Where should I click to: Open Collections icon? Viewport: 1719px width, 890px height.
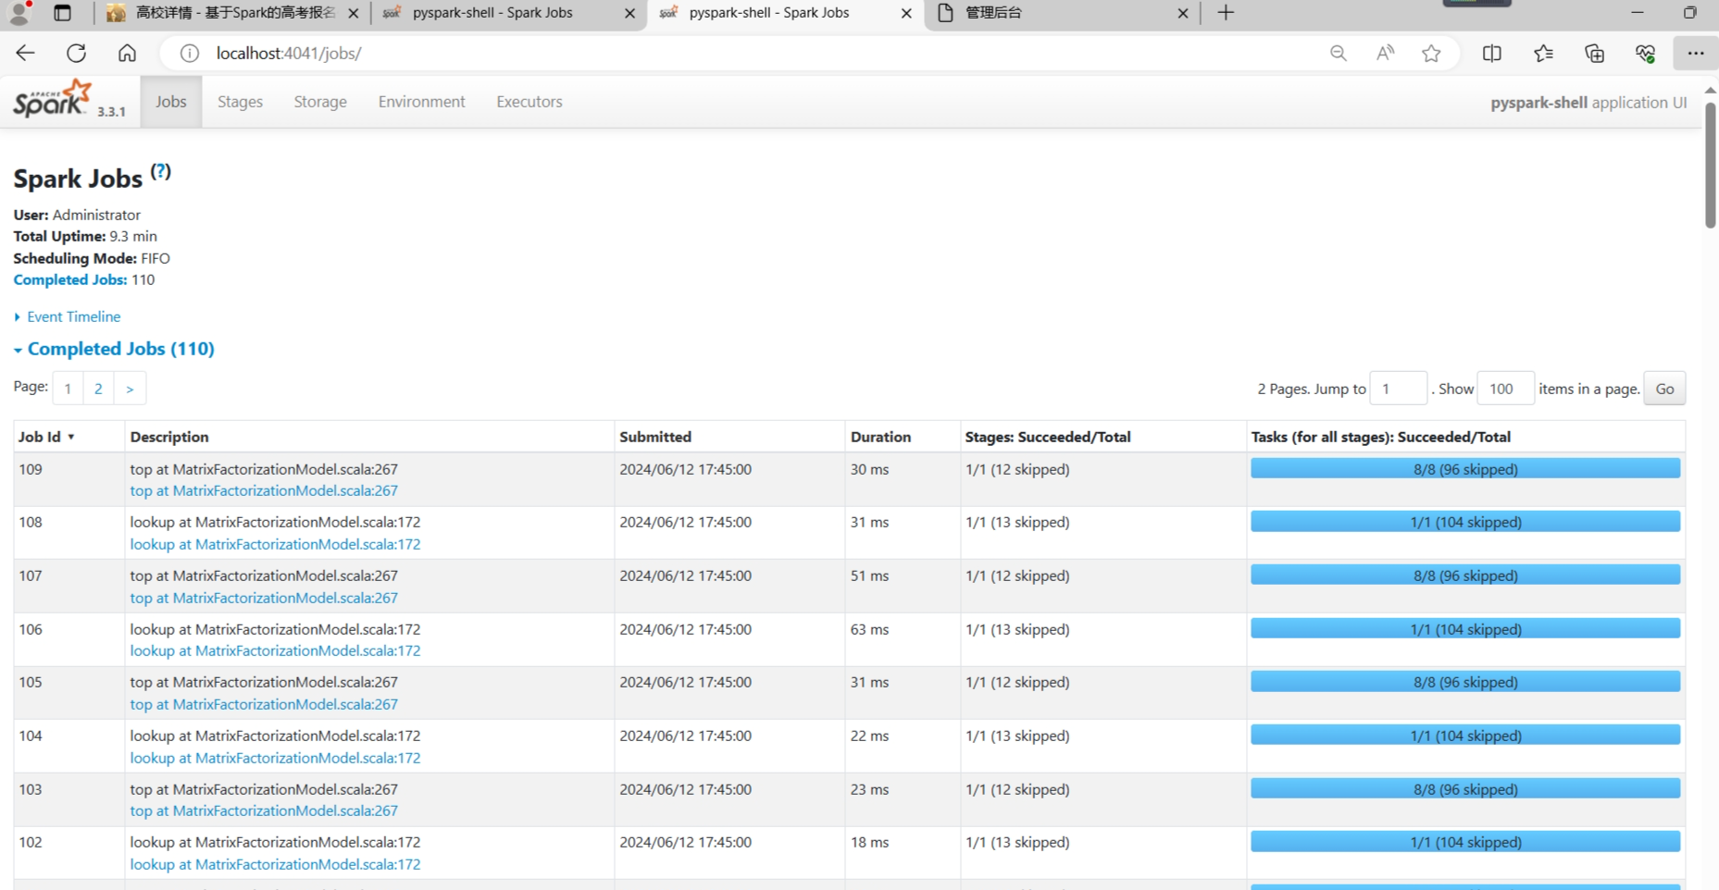coord(1594,53)
